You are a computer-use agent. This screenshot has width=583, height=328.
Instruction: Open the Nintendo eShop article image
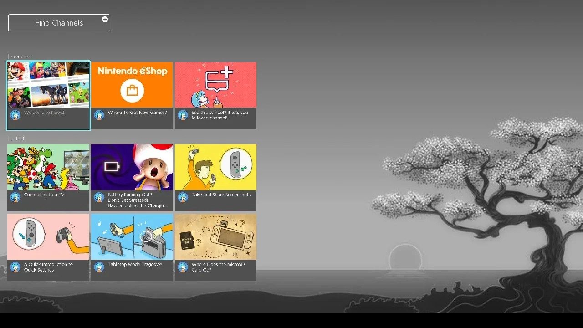click(132, 85)
